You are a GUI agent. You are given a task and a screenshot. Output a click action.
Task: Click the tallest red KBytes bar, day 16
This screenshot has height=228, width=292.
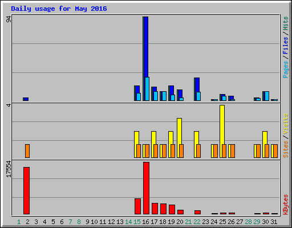pyautogui.click(x=146, y=188)
